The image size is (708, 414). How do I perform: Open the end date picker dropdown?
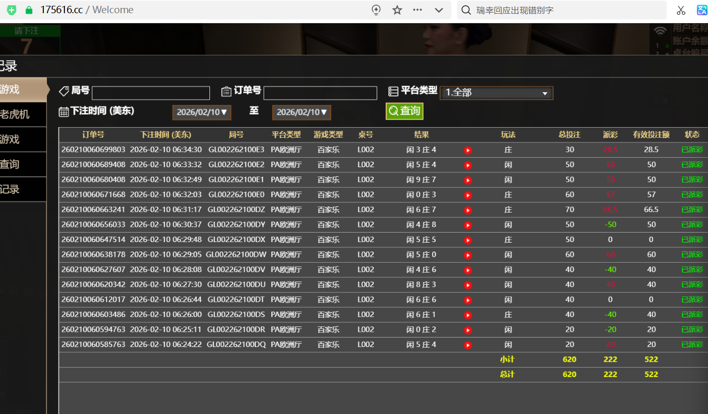[301, 112]
